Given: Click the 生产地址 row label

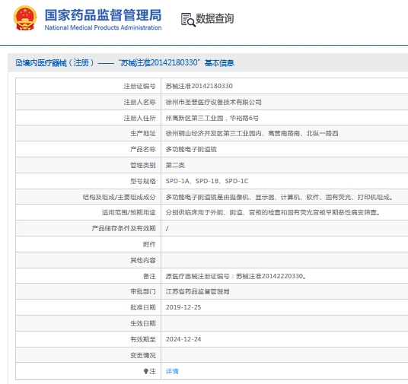Looking at the screenshot, I should 143,133.
